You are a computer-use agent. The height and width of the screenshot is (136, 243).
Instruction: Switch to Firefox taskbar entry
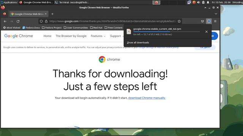tap(36, 2)
